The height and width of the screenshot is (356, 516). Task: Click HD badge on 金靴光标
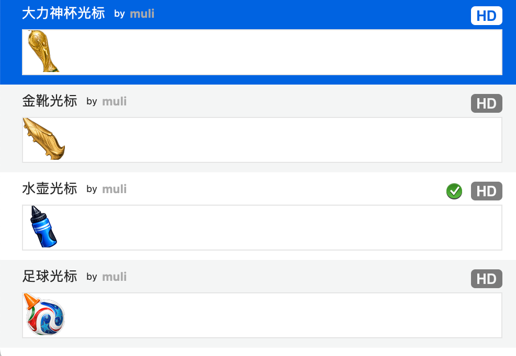(x=486, y=103)
